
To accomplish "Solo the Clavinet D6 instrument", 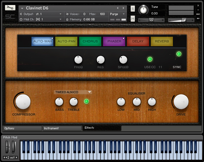I will [133, 9].
